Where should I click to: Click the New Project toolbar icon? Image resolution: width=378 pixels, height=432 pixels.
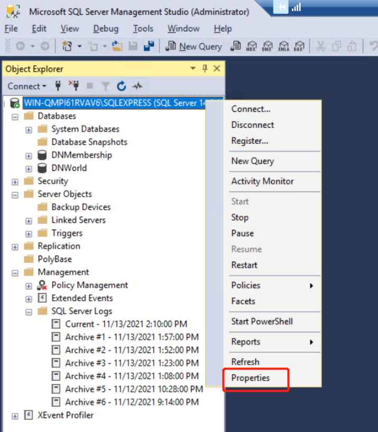67,46
